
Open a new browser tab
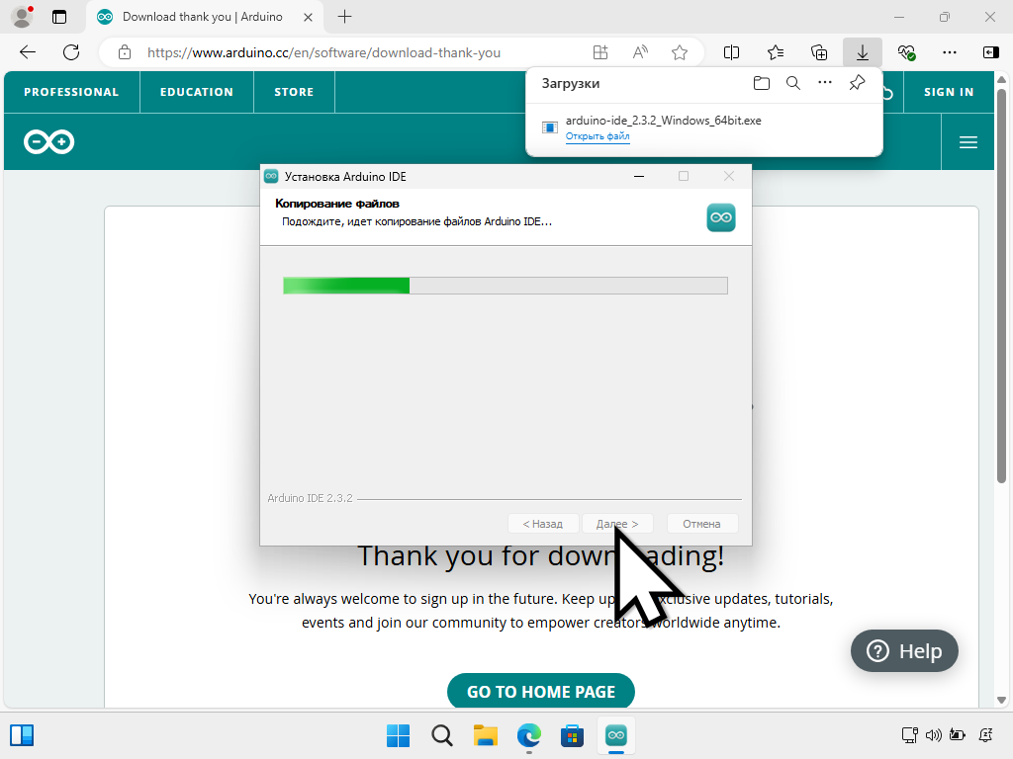pyautogui.click(x=345, y=17)
